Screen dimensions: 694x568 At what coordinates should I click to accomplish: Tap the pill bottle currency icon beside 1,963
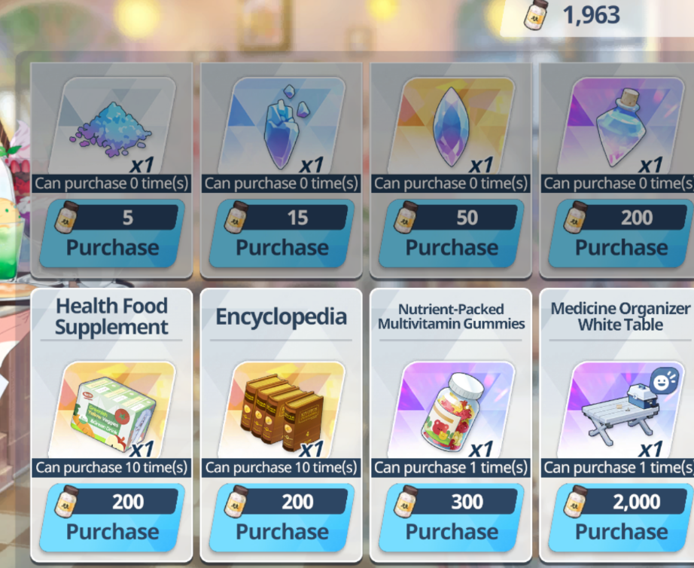(535, 16)
